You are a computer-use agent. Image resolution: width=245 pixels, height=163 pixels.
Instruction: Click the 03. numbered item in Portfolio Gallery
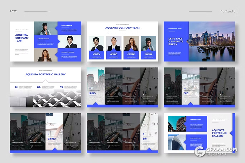(61, 87)
